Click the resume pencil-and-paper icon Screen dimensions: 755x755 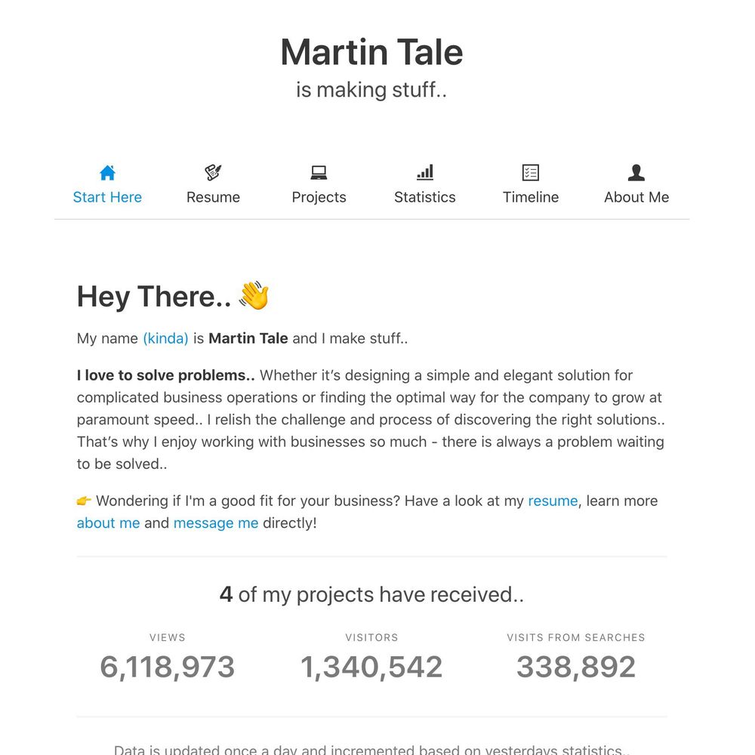214,173
